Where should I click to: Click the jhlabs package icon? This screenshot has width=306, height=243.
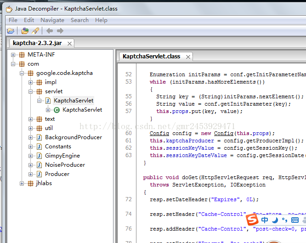click(x=30, y=183)
